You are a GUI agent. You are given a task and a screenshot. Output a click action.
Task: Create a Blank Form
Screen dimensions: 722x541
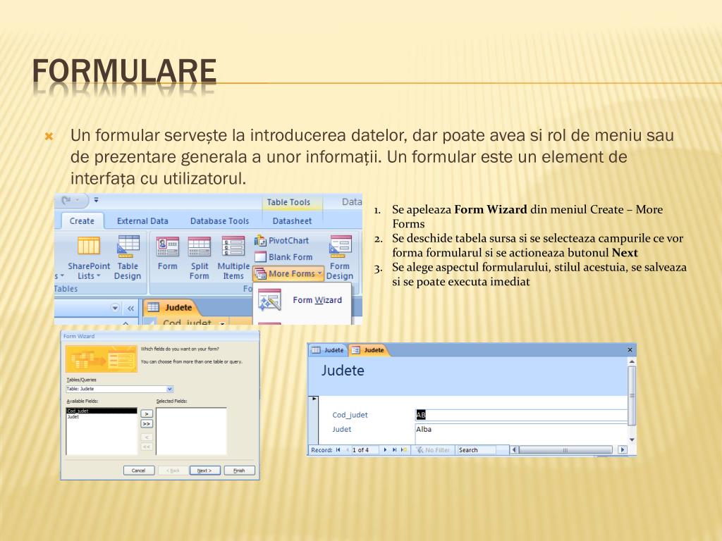pyautogui.click(x=283, y=256)
